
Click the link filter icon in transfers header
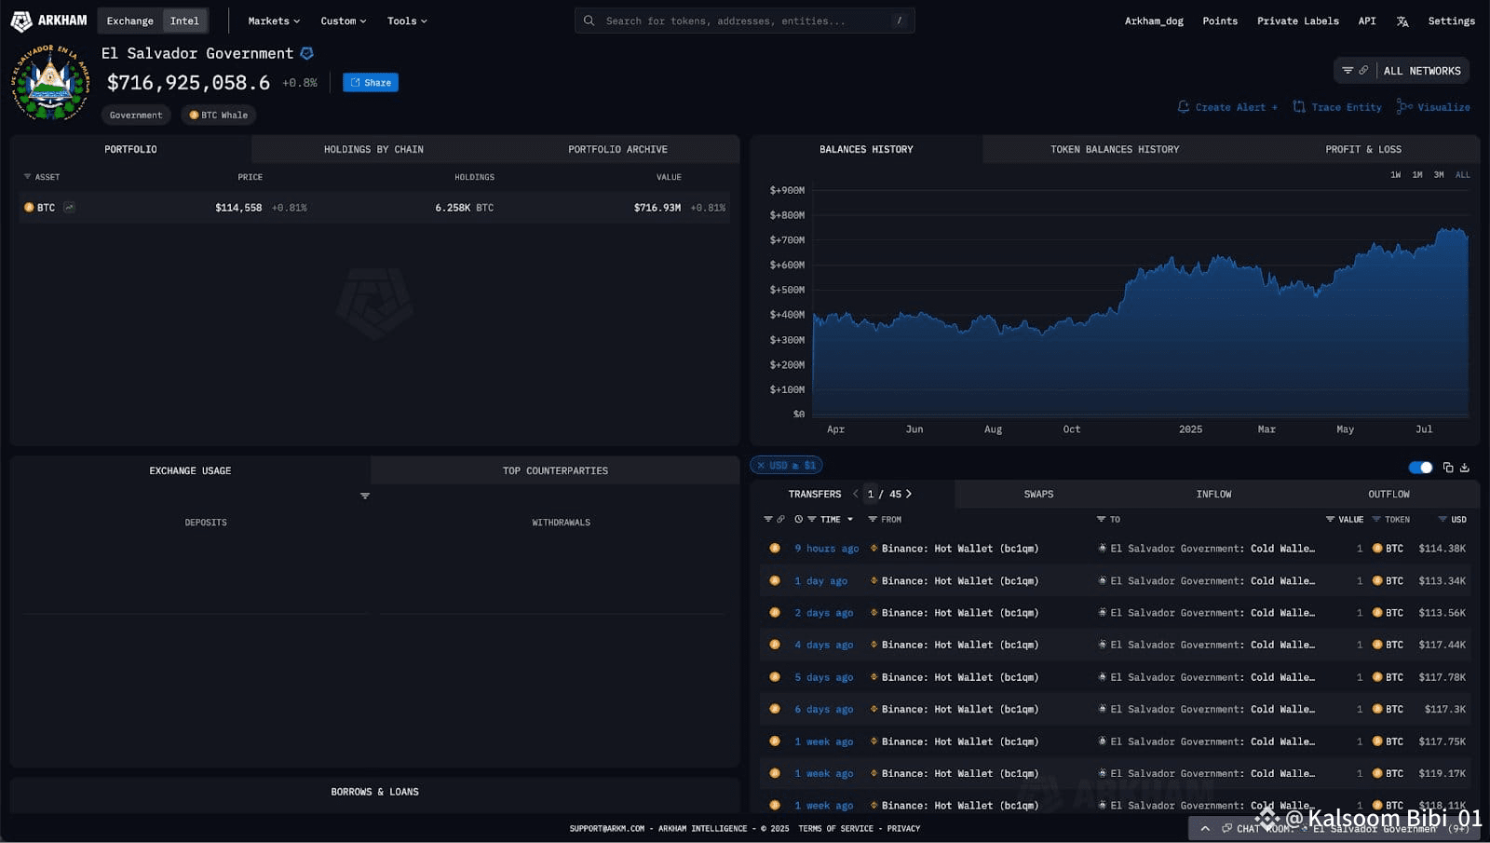[x=780, y=520]
